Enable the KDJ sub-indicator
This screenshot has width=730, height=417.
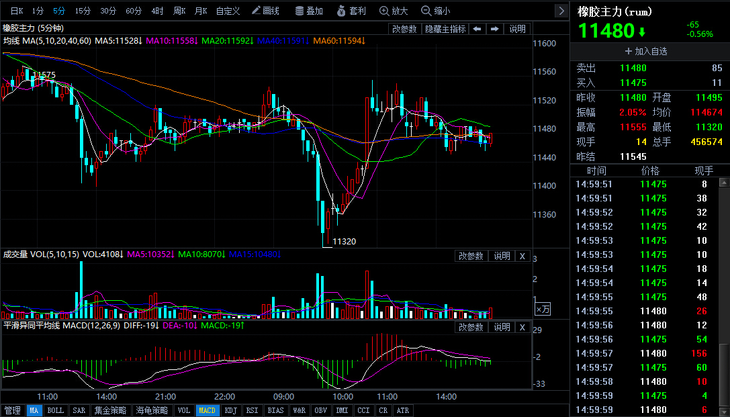[x=230, y=410]
